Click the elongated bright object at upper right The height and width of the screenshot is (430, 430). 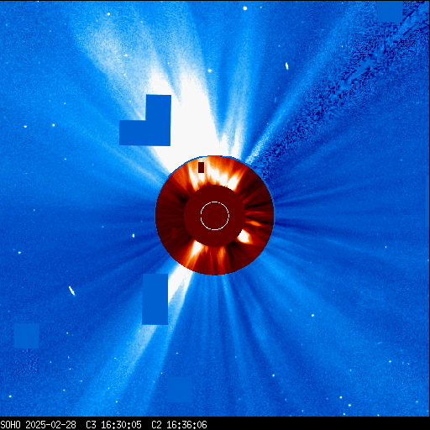point(286,66)
